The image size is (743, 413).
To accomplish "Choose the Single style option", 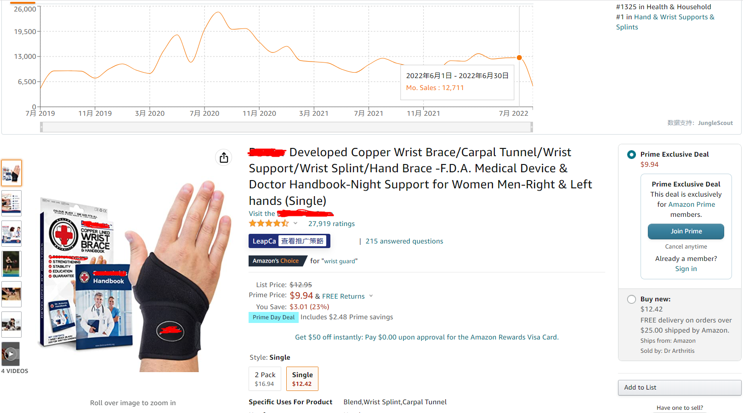I will pos(302,379).
